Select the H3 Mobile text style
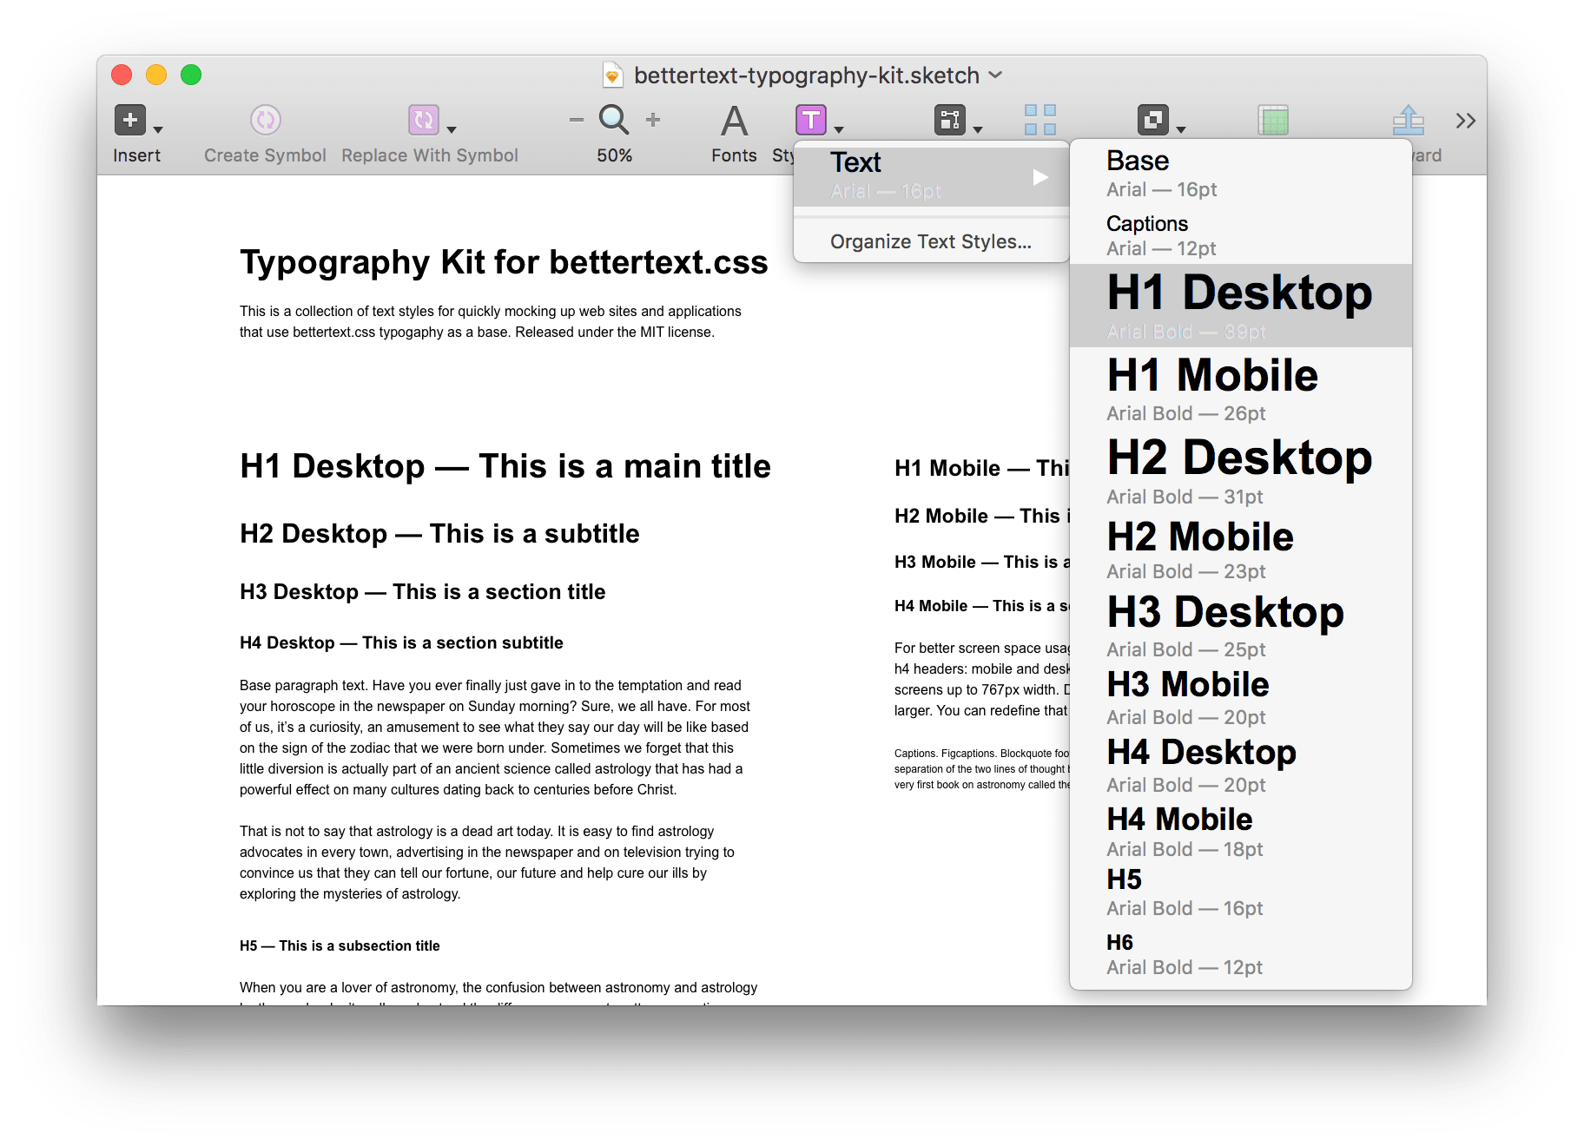Screen dimensions: 1584x1146 pyautogui.click(x=1239, y=697)
